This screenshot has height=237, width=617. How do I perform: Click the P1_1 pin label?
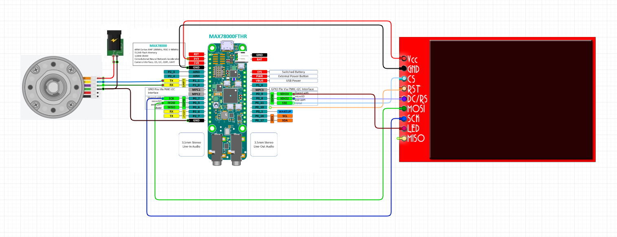[196, 81]
